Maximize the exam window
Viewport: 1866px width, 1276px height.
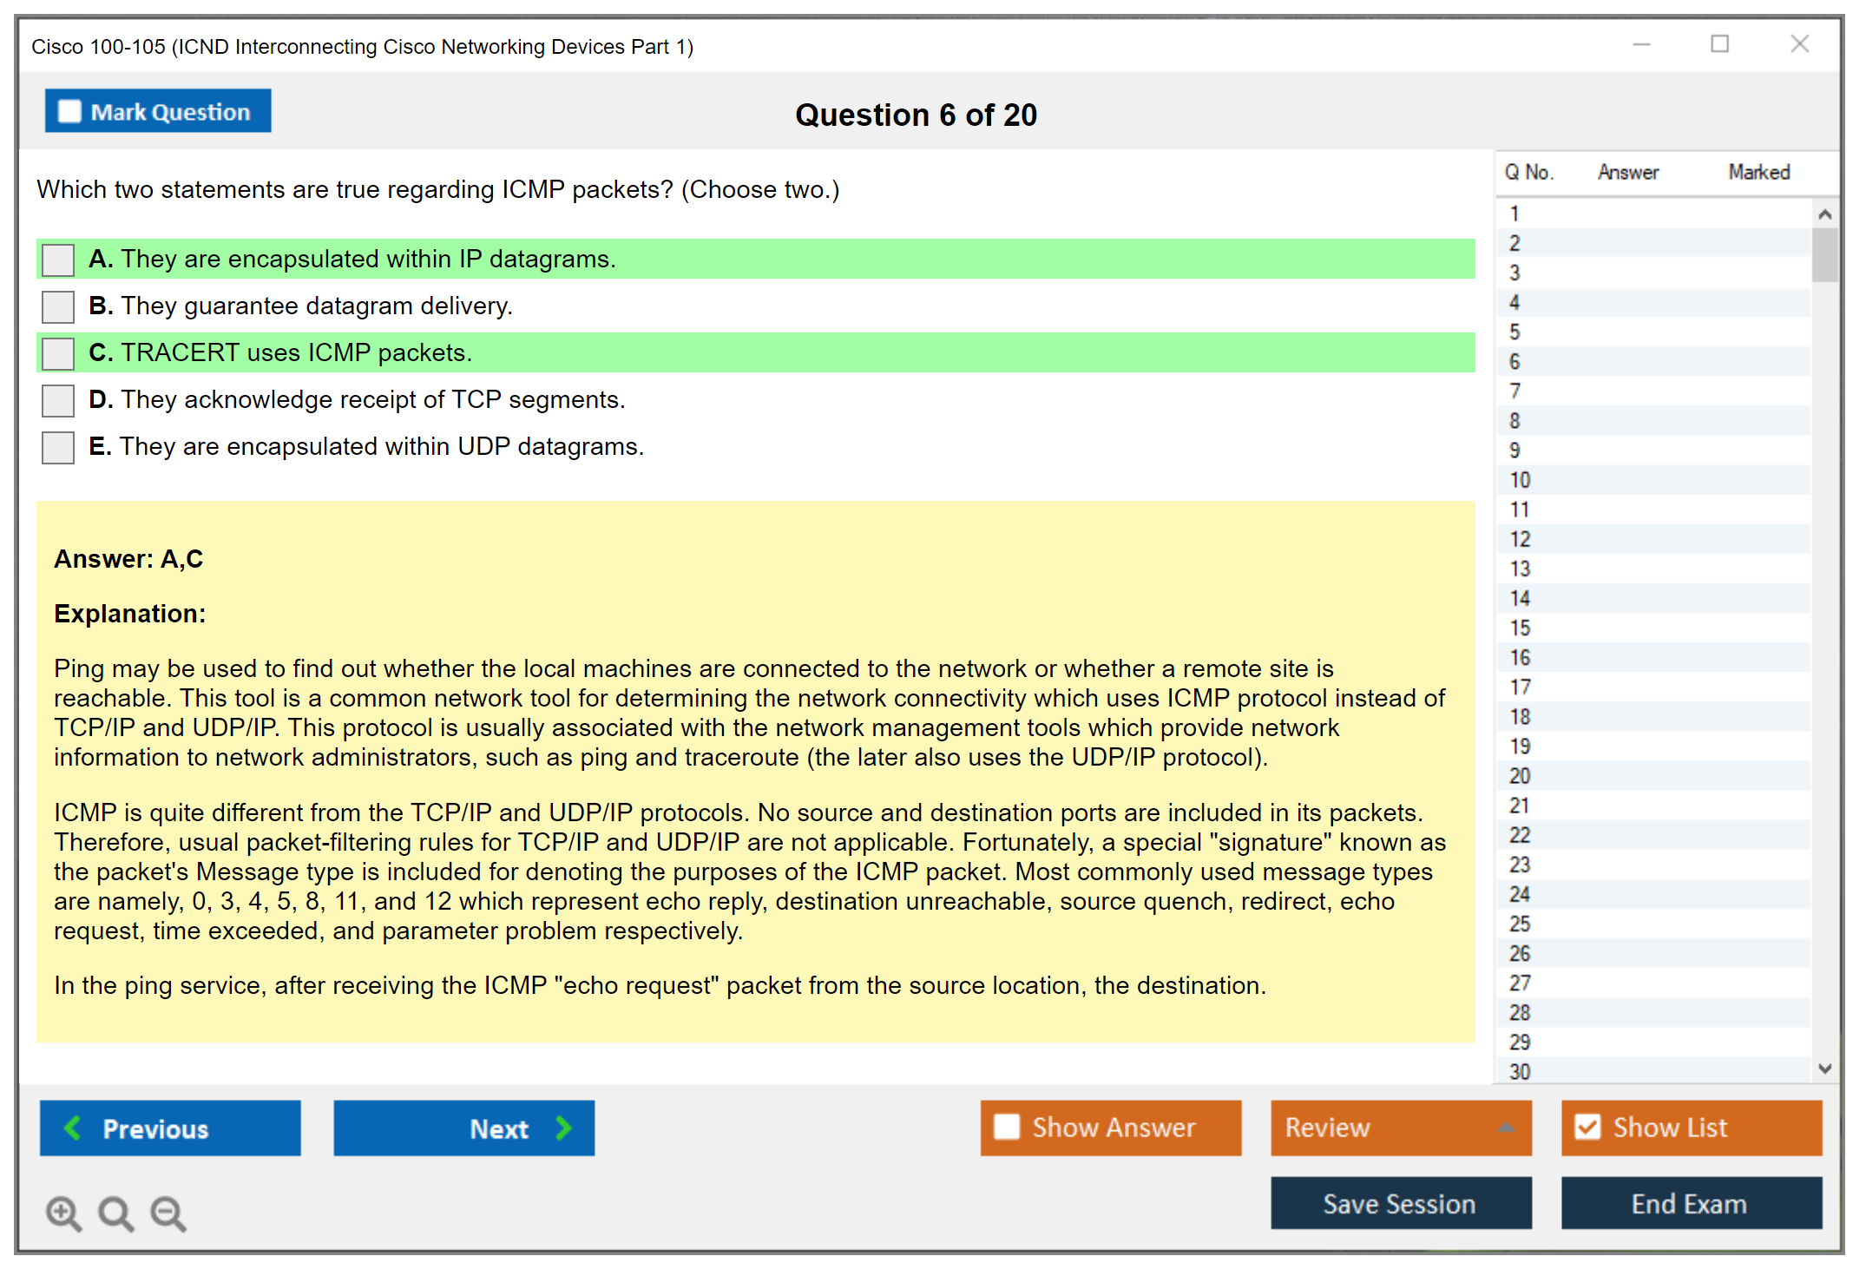pos(1719,43)
